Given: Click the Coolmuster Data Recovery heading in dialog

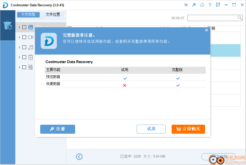Looking at the screenshot, I should [69, 62].
